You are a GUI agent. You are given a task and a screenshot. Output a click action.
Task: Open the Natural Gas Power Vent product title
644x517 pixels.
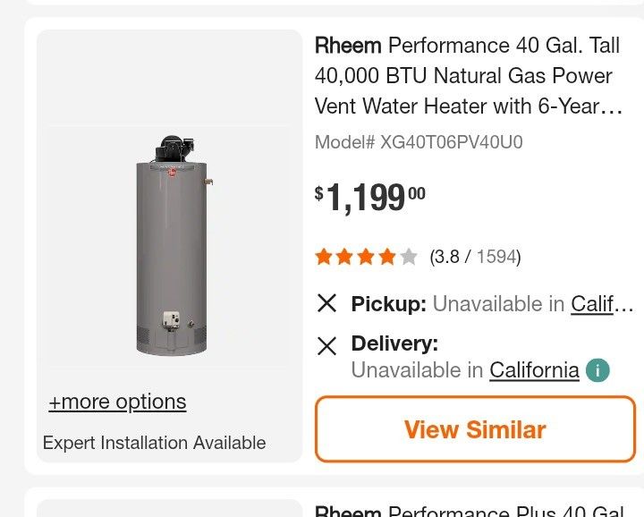click(x=469, y=76)
